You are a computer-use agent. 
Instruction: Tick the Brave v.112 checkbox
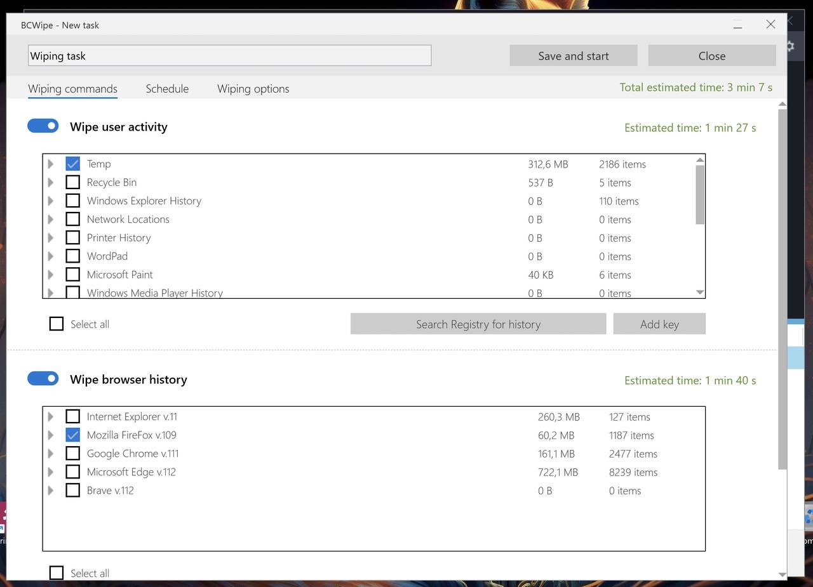(x=73, y=490)
